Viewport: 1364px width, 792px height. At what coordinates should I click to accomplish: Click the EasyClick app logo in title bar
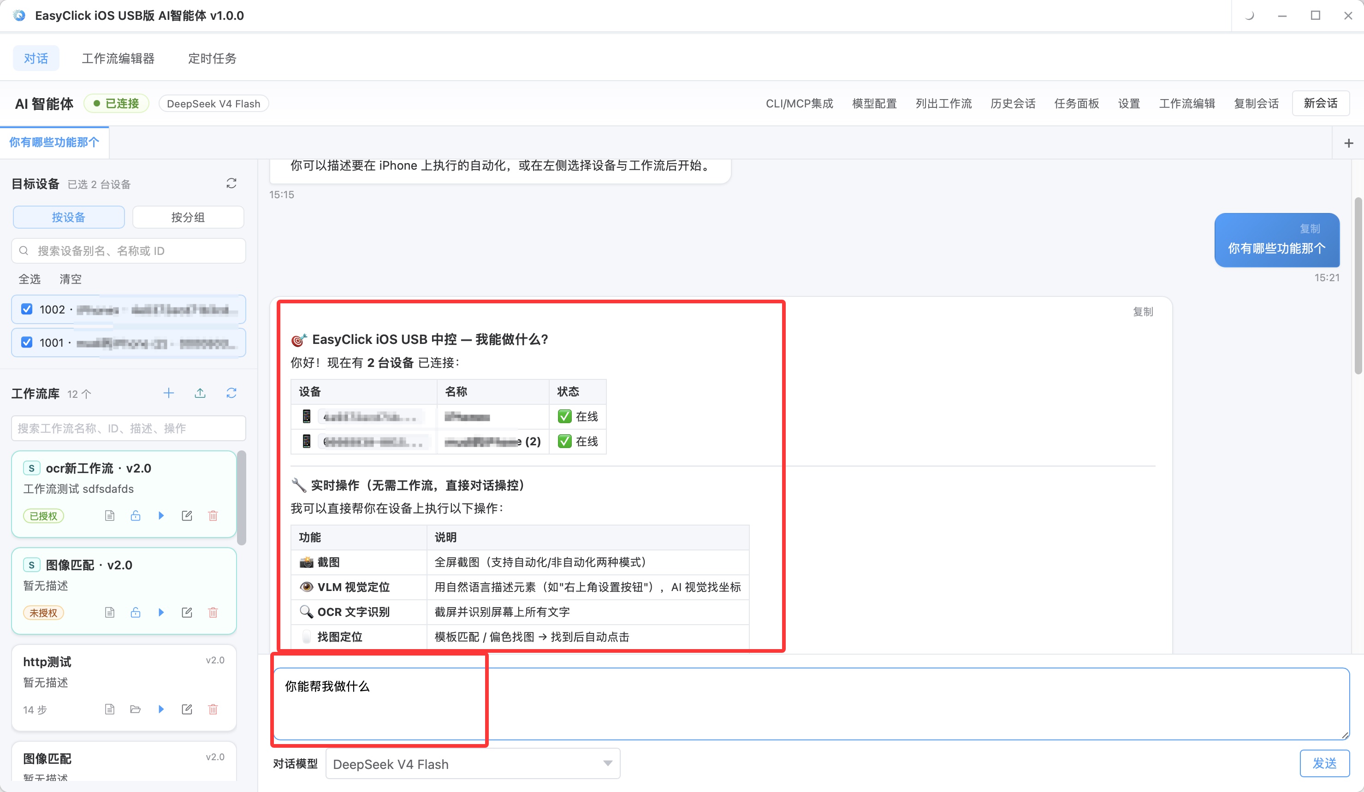19,15
